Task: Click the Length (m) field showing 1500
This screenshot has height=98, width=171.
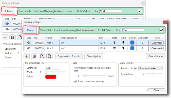Action: [x=53, y=68]
